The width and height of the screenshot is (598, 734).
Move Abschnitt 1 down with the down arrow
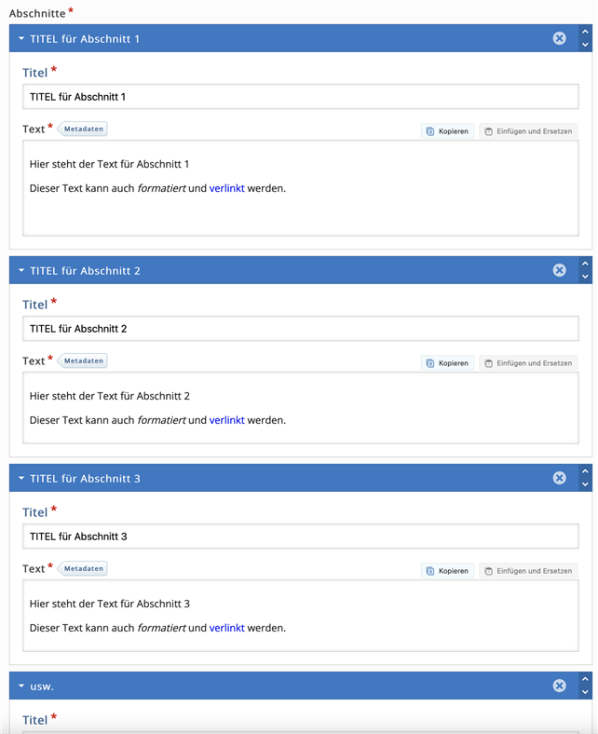(585, 45)
